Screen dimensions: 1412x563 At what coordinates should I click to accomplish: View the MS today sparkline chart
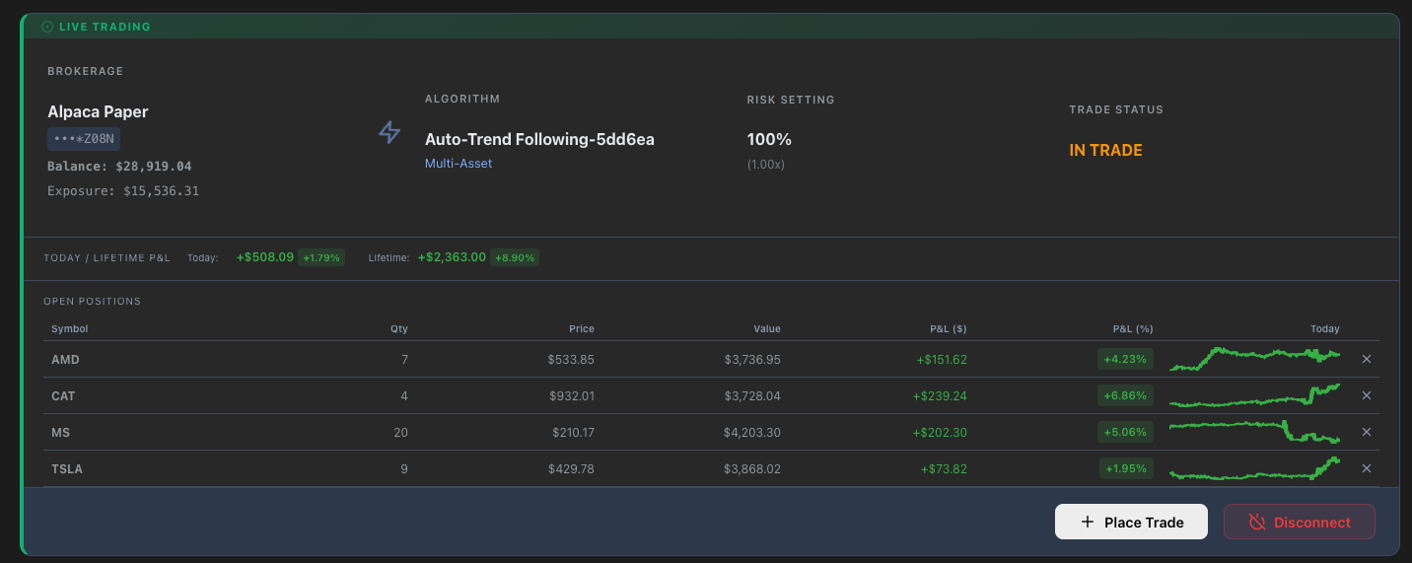click(x=1254, y=431)
